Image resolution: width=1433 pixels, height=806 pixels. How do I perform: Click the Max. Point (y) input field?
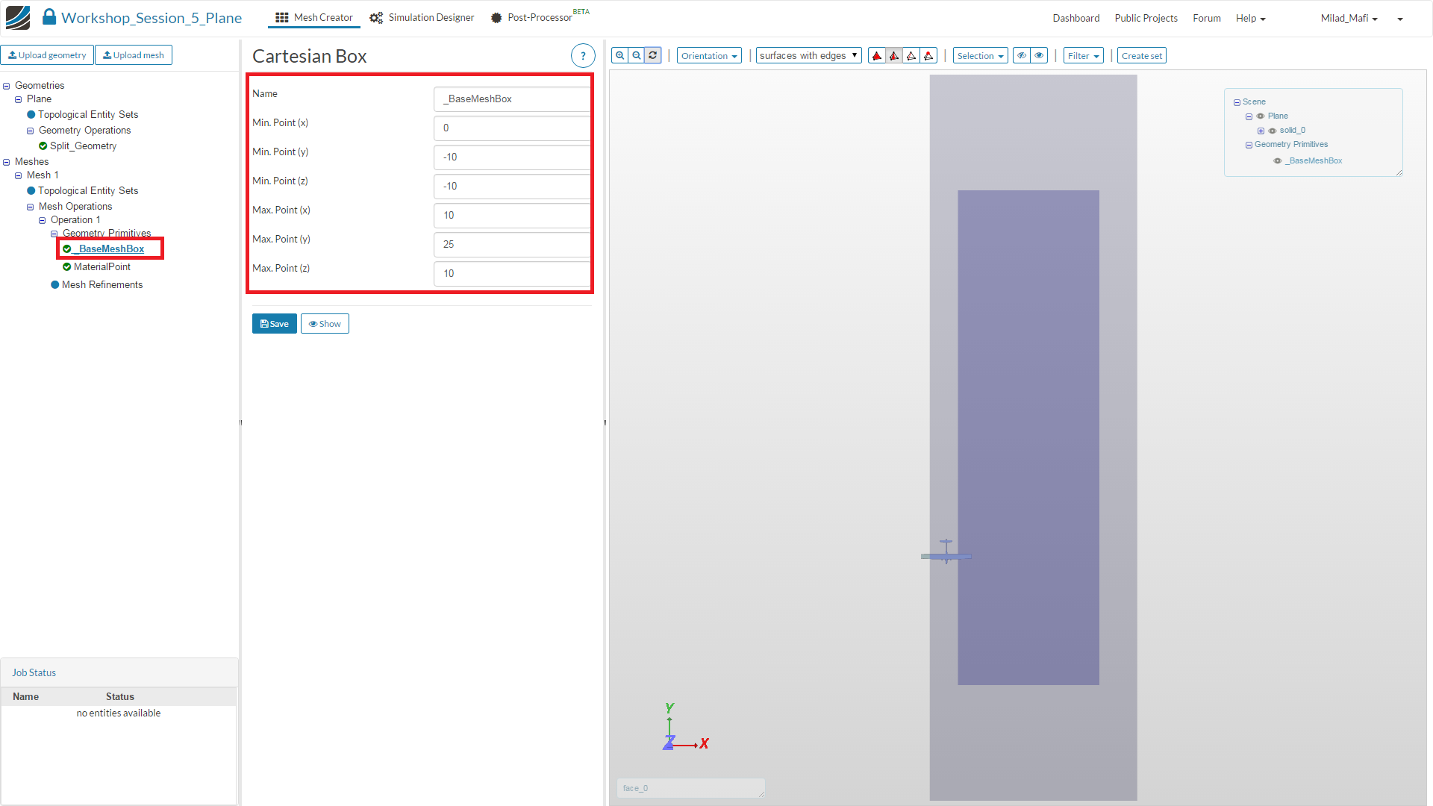(x=512, y=245)
